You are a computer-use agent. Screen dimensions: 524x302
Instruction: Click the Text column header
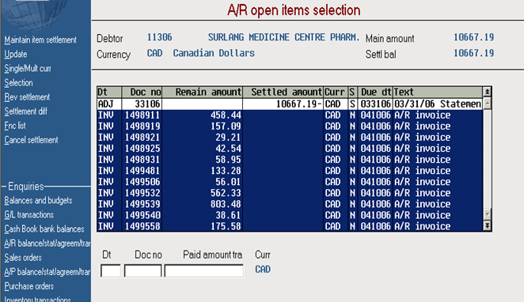pos(438,92)
